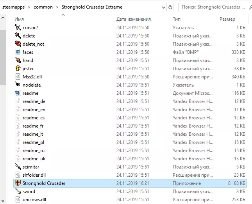Expand chevron after steamapps breadcrumb
The height and width of the screenshot is (204, 252).
pos(29,7)
